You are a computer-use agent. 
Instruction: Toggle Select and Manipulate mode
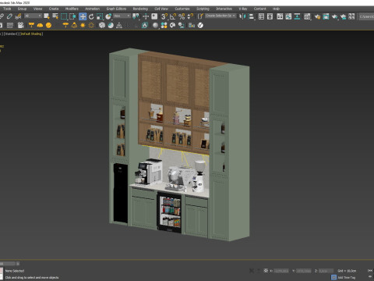pos(146,16)
